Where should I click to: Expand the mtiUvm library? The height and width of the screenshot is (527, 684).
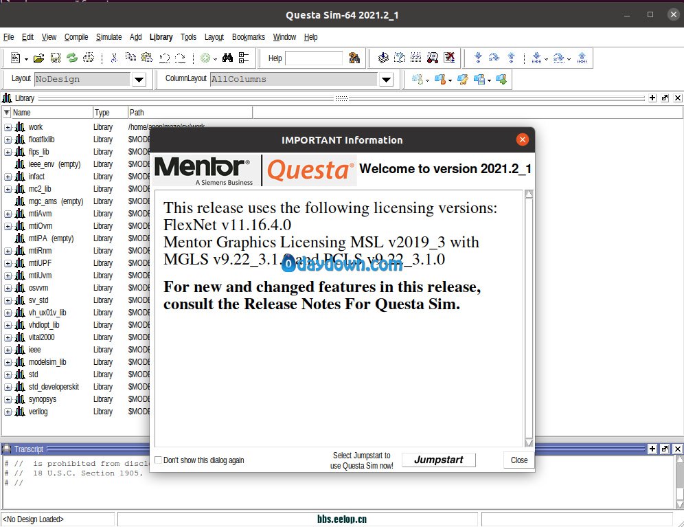click(x=8, y=276)
